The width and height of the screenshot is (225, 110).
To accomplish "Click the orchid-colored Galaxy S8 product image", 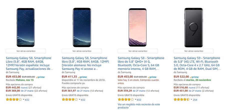I will 138,27.
